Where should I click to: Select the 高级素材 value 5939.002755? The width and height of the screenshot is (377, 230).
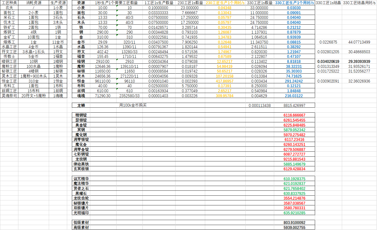[294, 227]
